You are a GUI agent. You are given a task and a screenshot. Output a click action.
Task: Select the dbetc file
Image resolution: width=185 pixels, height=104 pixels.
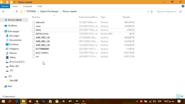click(x=83, y=30)
